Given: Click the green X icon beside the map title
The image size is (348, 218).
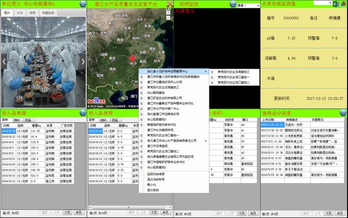Looking at the screenshot, I should (170, 4).
